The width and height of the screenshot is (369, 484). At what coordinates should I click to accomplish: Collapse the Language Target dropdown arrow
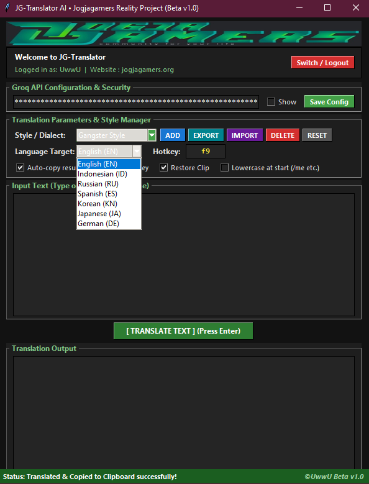(x=137, y=152)
